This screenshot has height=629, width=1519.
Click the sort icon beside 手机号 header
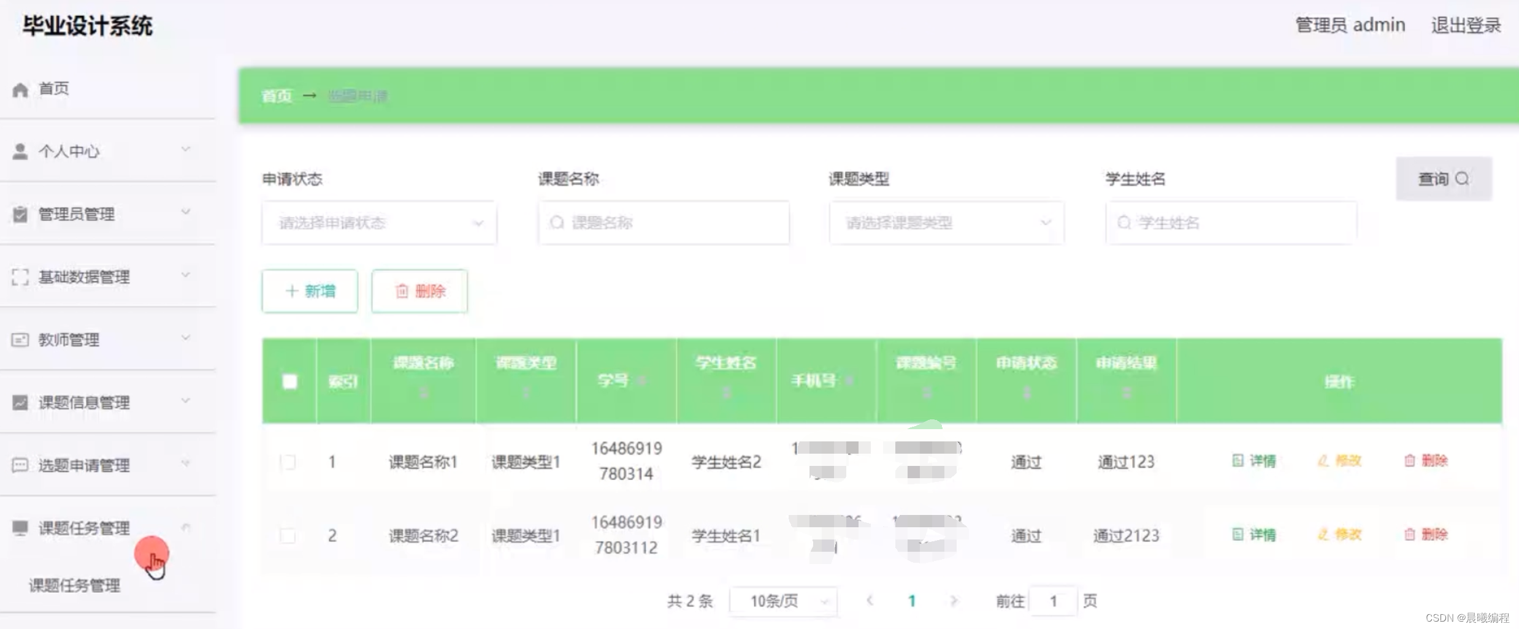pyautogui.click(x=849, y=381)
